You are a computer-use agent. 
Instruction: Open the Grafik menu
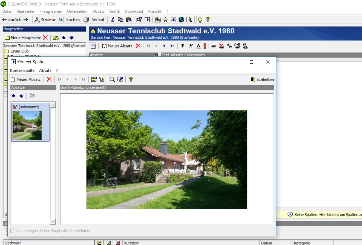[114, 11]
